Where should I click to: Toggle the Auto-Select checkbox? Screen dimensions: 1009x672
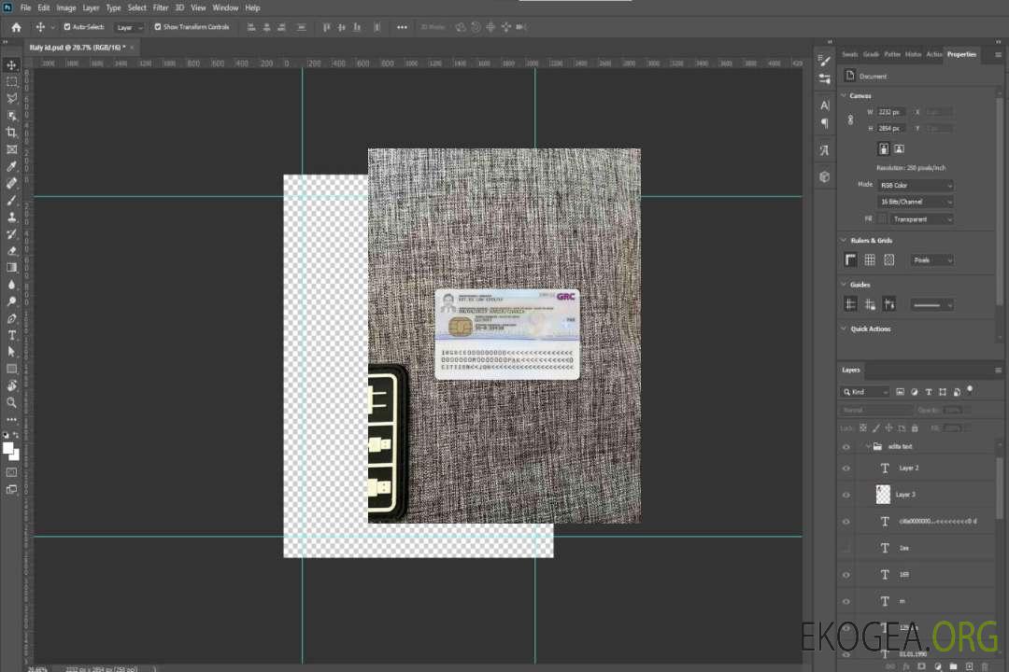point(68,27)
